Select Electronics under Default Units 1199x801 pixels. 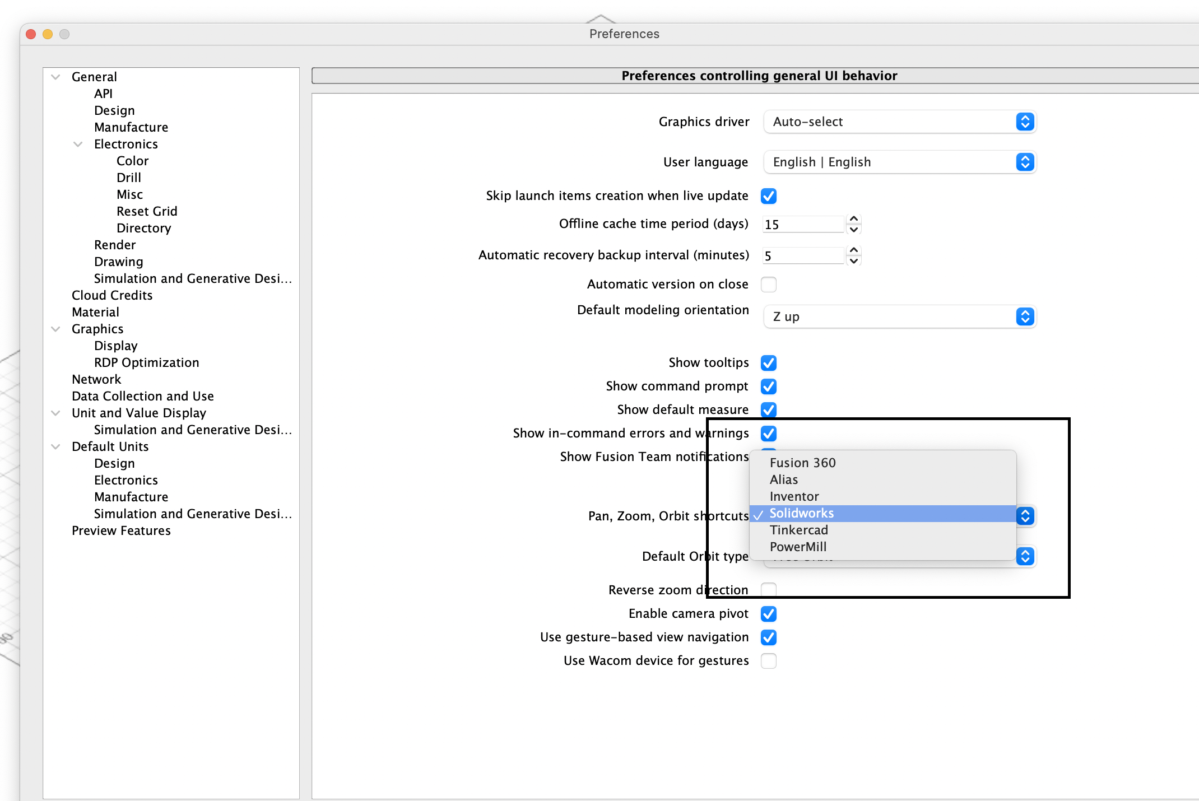(x=126, y=481)
